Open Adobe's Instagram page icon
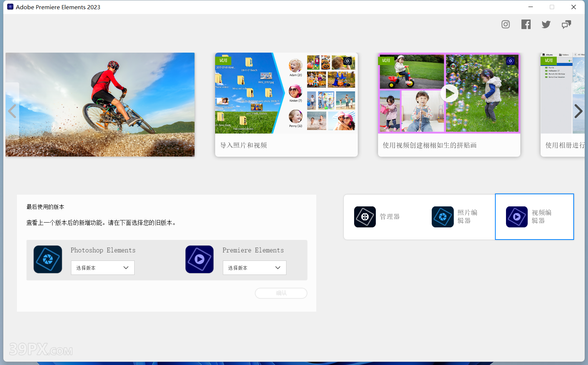This screenshot has width=588, height=365. pyautogui.click(x=506, y=24)
